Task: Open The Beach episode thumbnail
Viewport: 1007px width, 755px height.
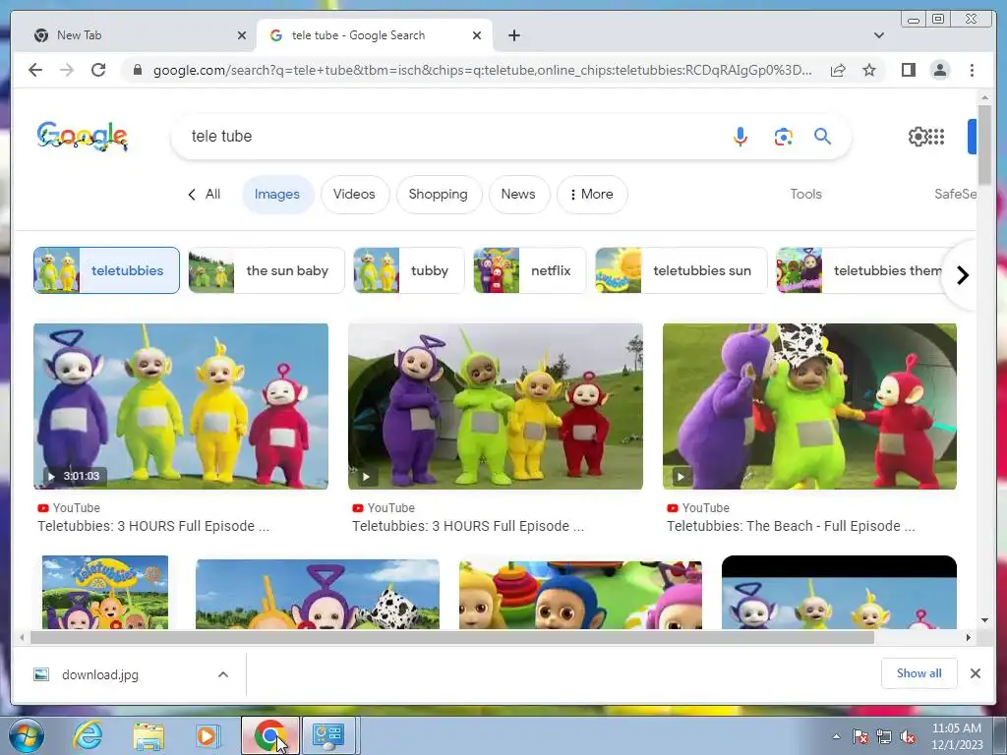Action: pyautogui.click(x=810, y=406)
